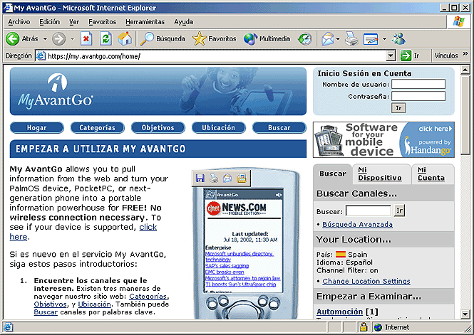Open the address bar dropdown arrow
474x335 pixels.
pos(391,55)
